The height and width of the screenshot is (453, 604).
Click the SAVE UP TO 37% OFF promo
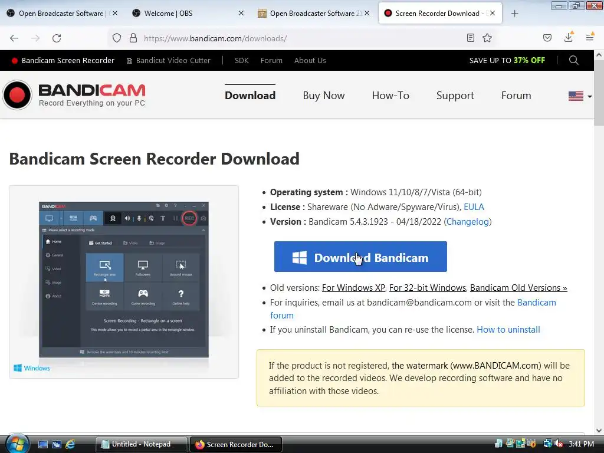point(507,61)
